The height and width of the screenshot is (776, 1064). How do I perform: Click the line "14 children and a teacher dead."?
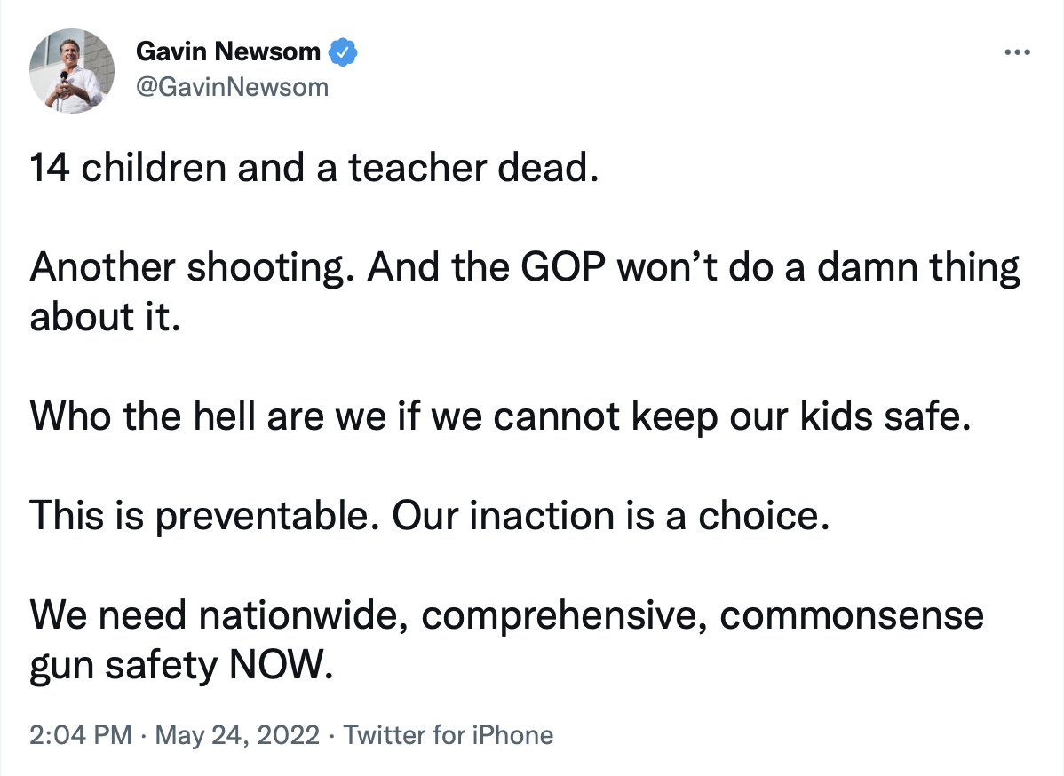point(310,168)
